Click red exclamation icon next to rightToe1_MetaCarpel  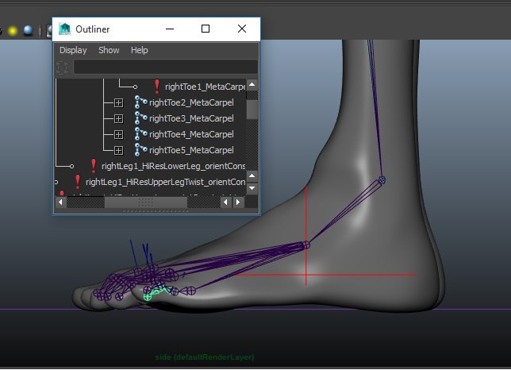[x=157, y=87]
